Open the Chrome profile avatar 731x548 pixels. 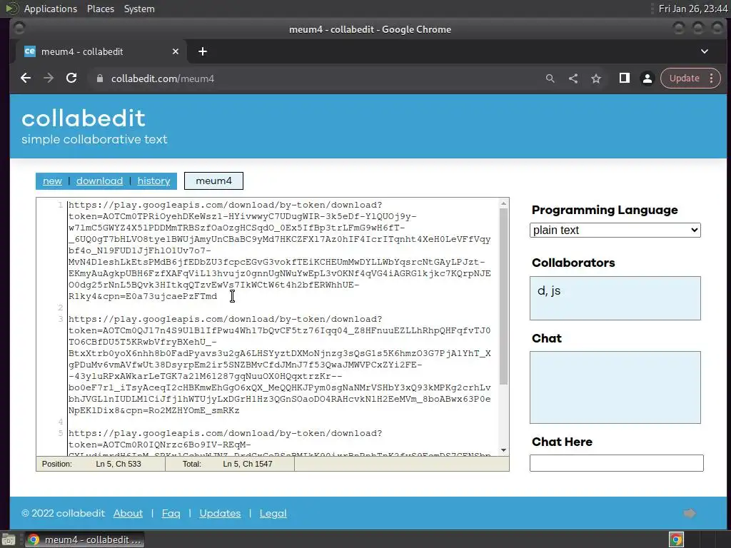pos(647,78)
